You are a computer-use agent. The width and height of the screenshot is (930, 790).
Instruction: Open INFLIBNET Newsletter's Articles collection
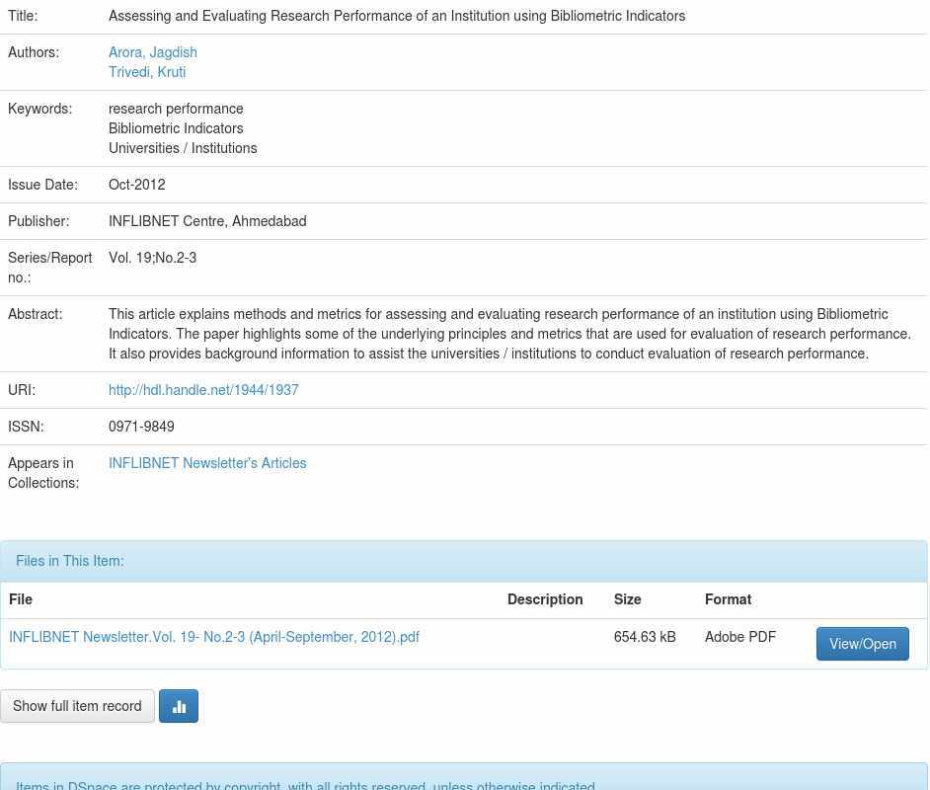tap(207, 462)
